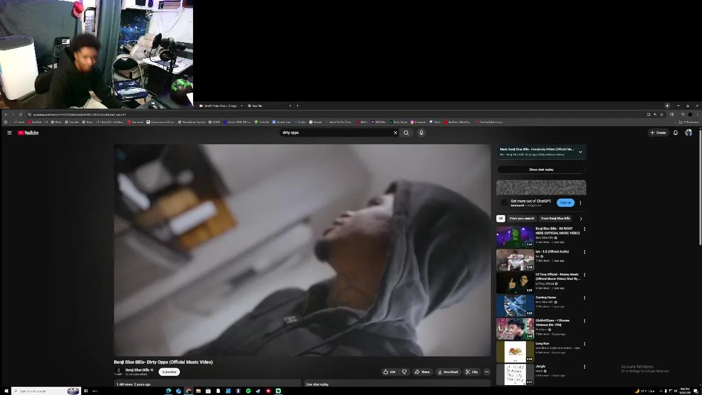Go back in the browser
The width and height of the screenshot is (702, 395).
click(6, 115)
